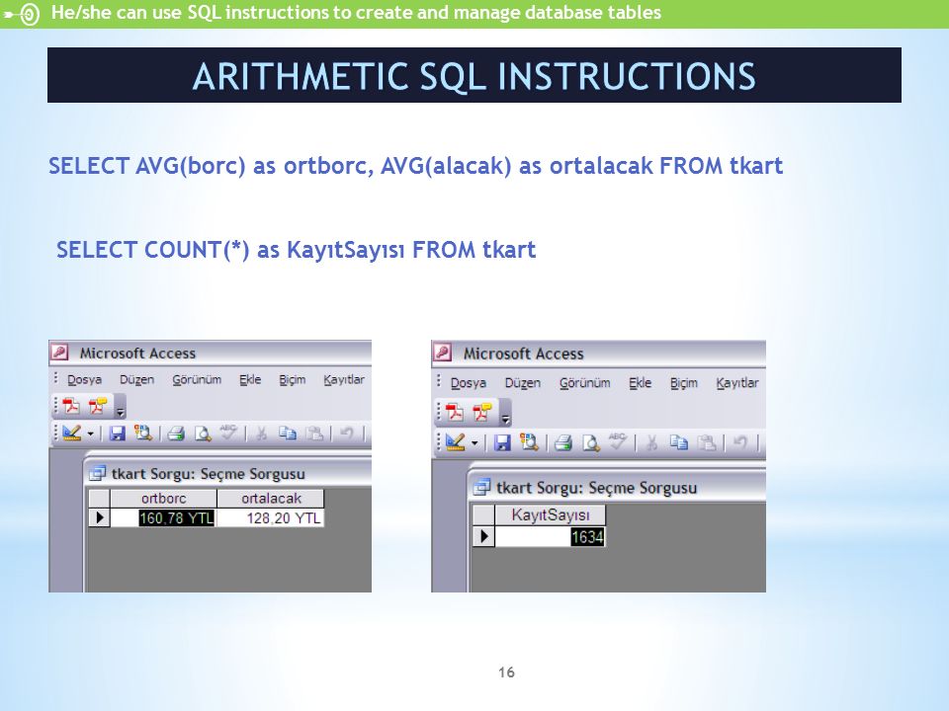The height and width of the screenshot is (711, 949).
Task: Click Copy icon in KayıtSayısı Access window
Action: 678,442
